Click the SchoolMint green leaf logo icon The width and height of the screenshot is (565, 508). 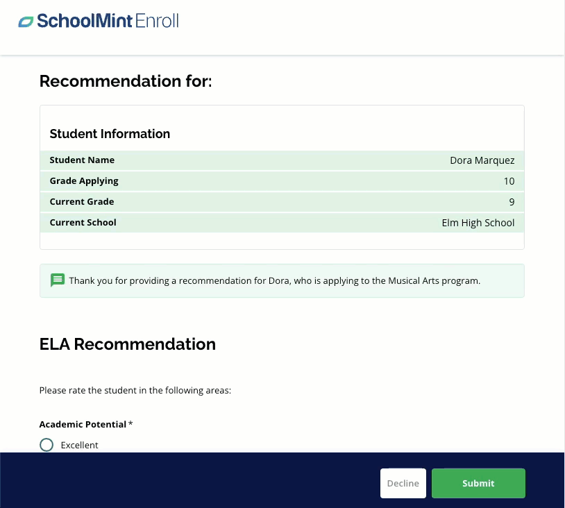coord(26,22)
